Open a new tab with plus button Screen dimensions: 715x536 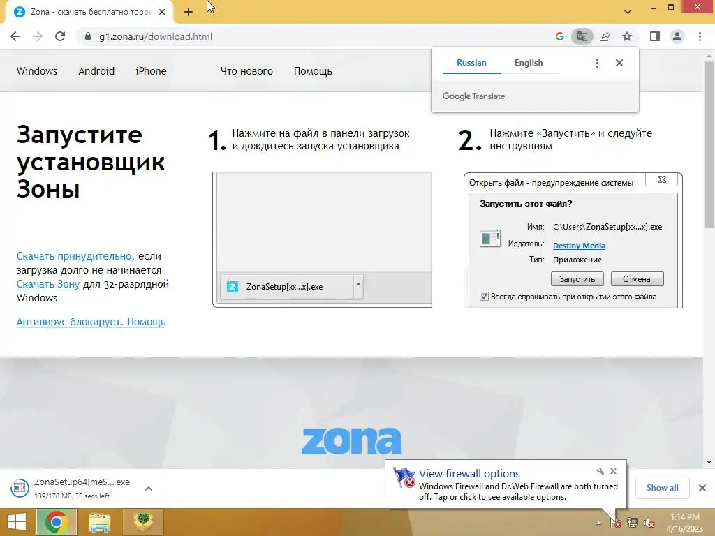click(189, 12)
